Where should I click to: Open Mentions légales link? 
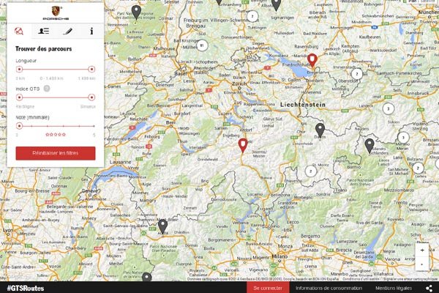click(394, 288)
